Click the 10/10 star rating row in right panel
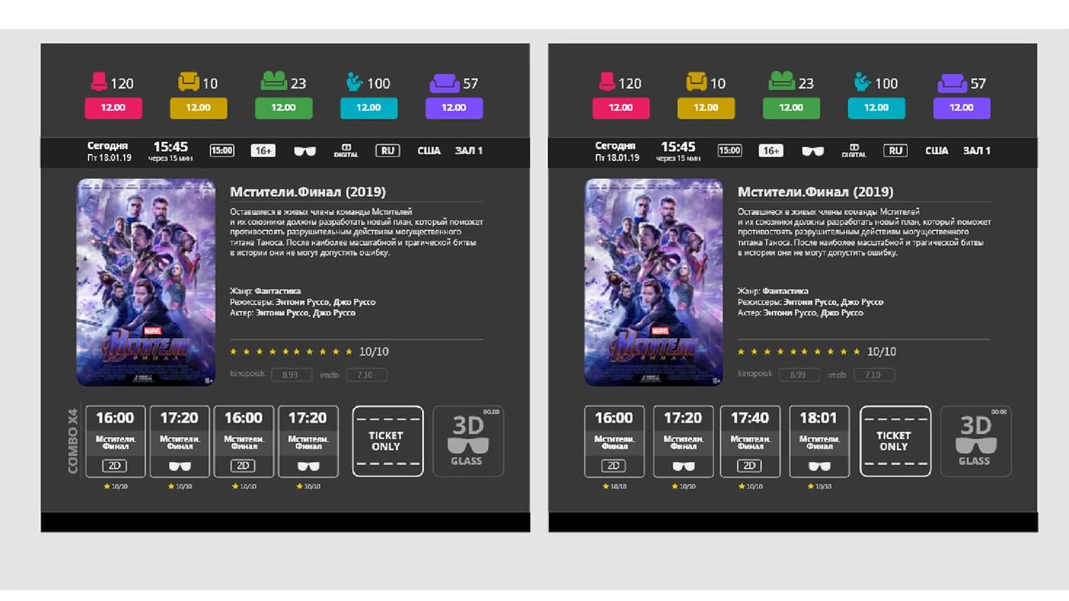 tap(817, 352)
